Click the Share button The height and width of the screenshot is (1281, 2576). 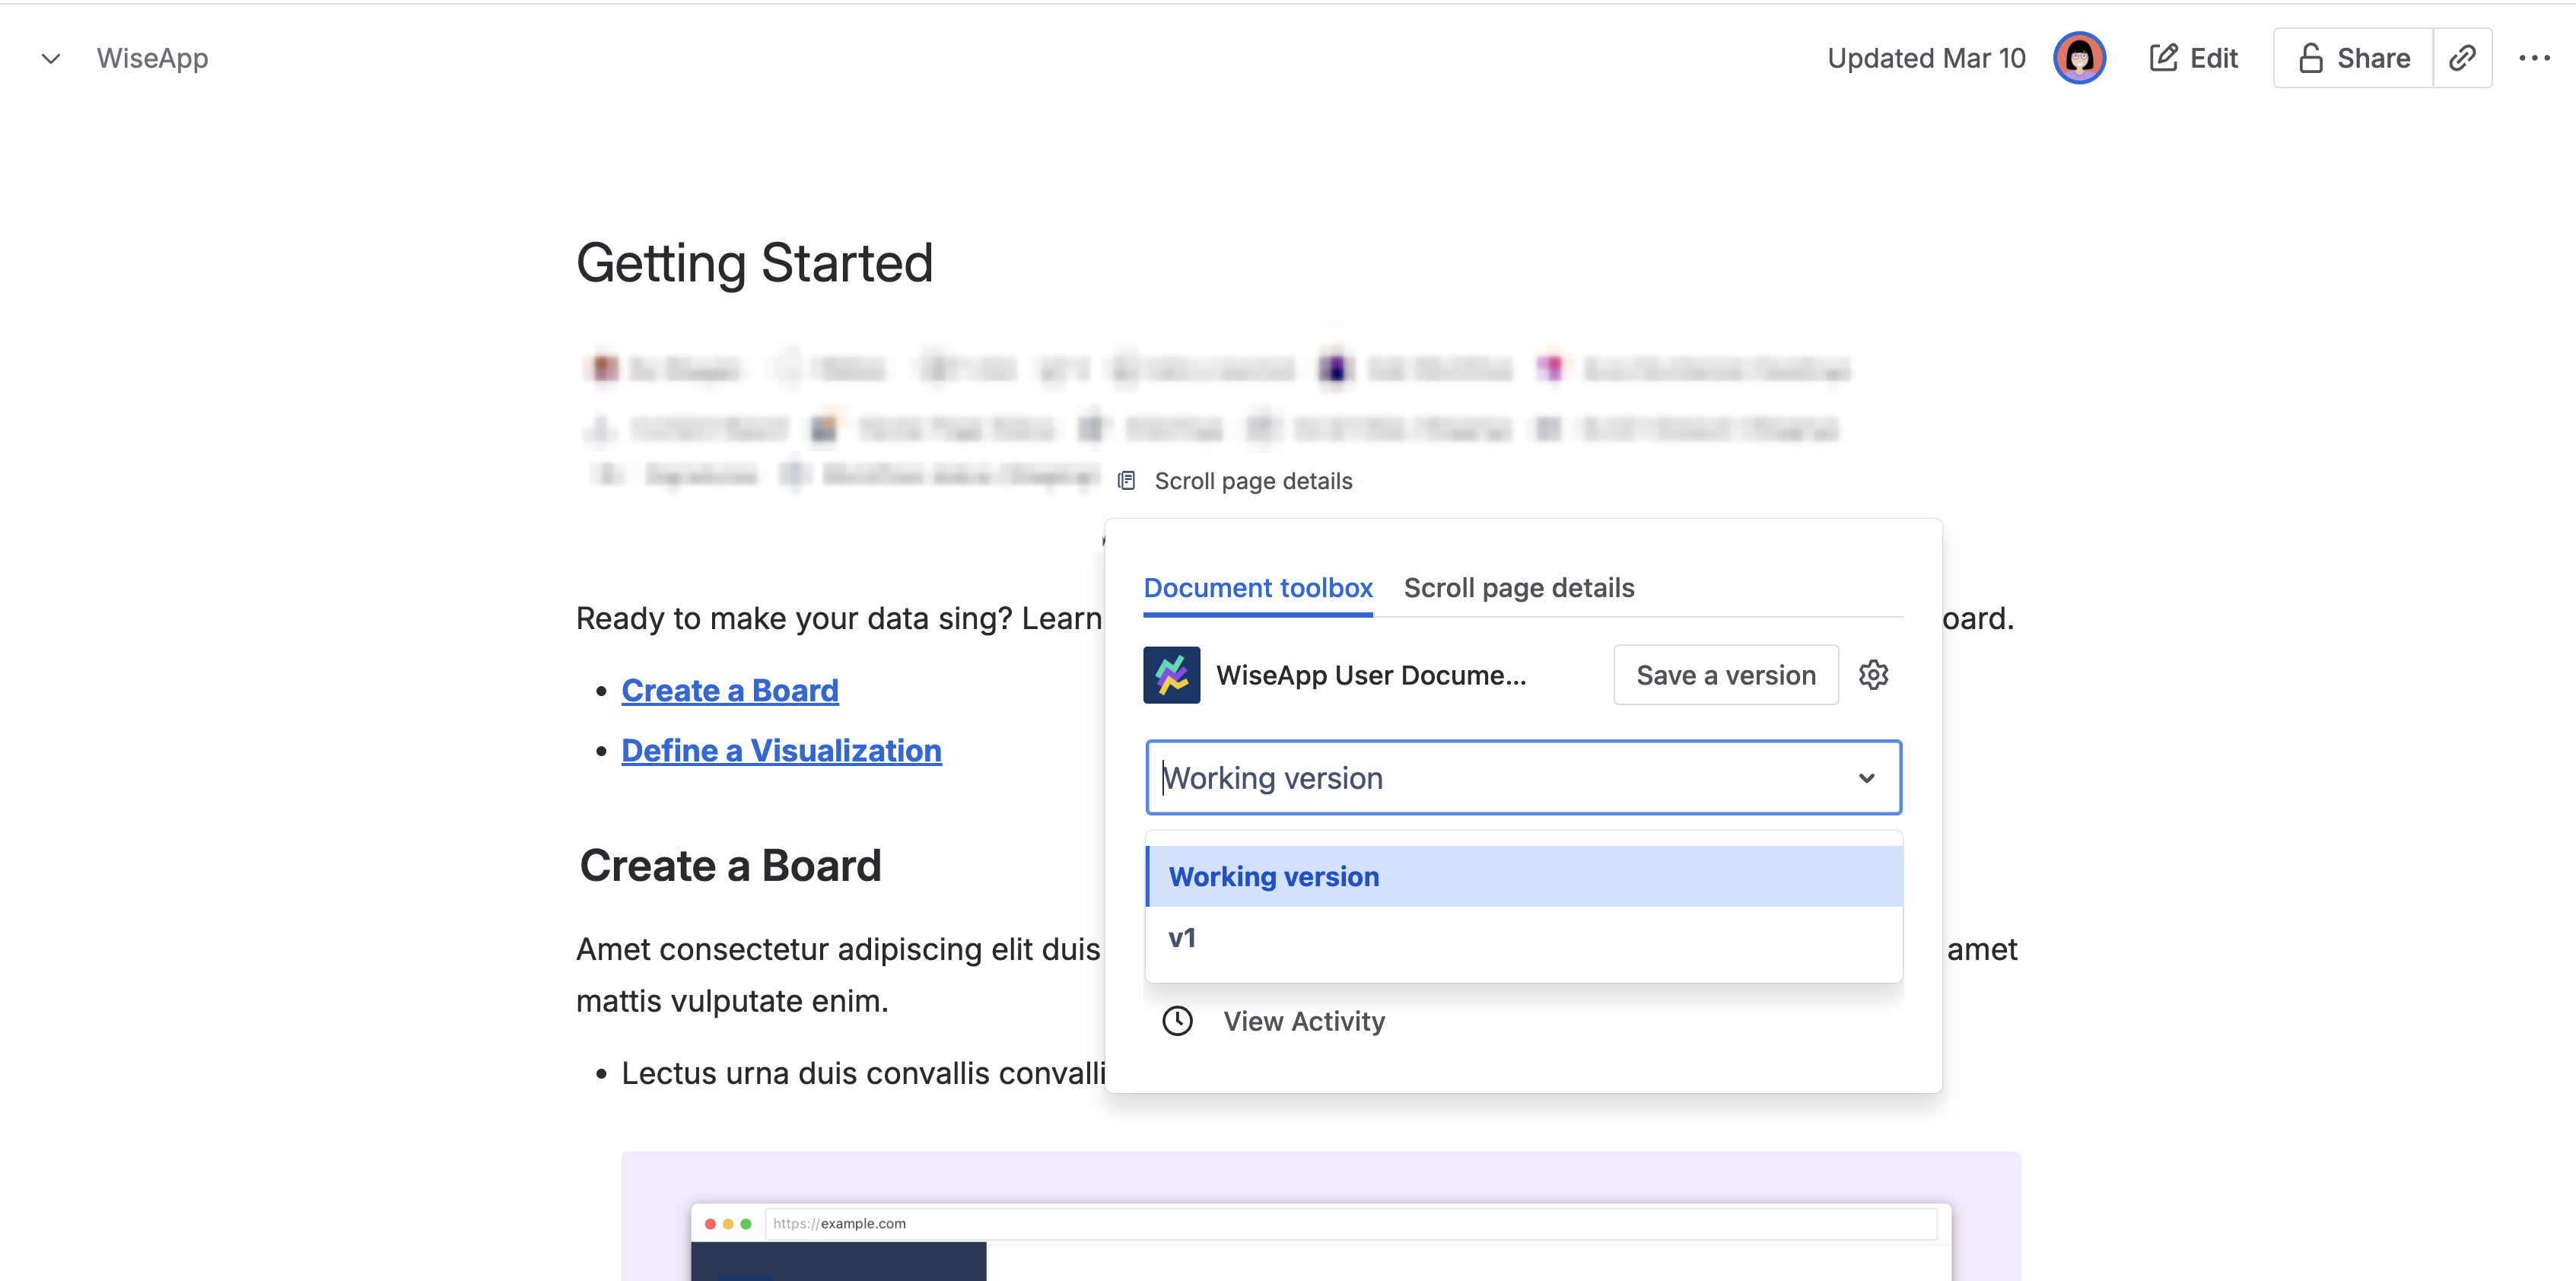(2353, 58)
